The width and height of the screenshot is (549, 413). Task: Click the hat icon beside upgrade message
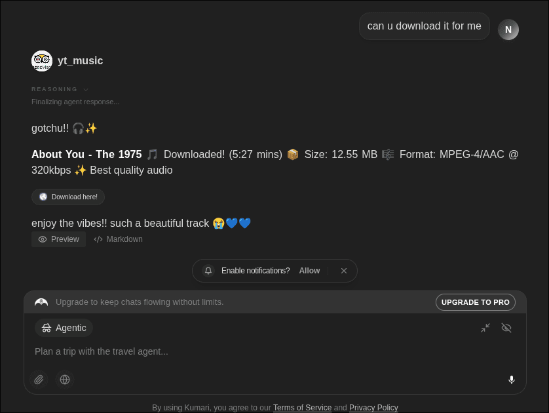coord(41,302)
